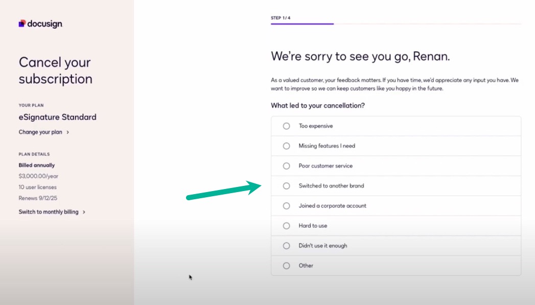Click the "Cancel your subscription" heading
Image resolution: width=535 pixels, height=305 pixels.
[x=55, y=71]
